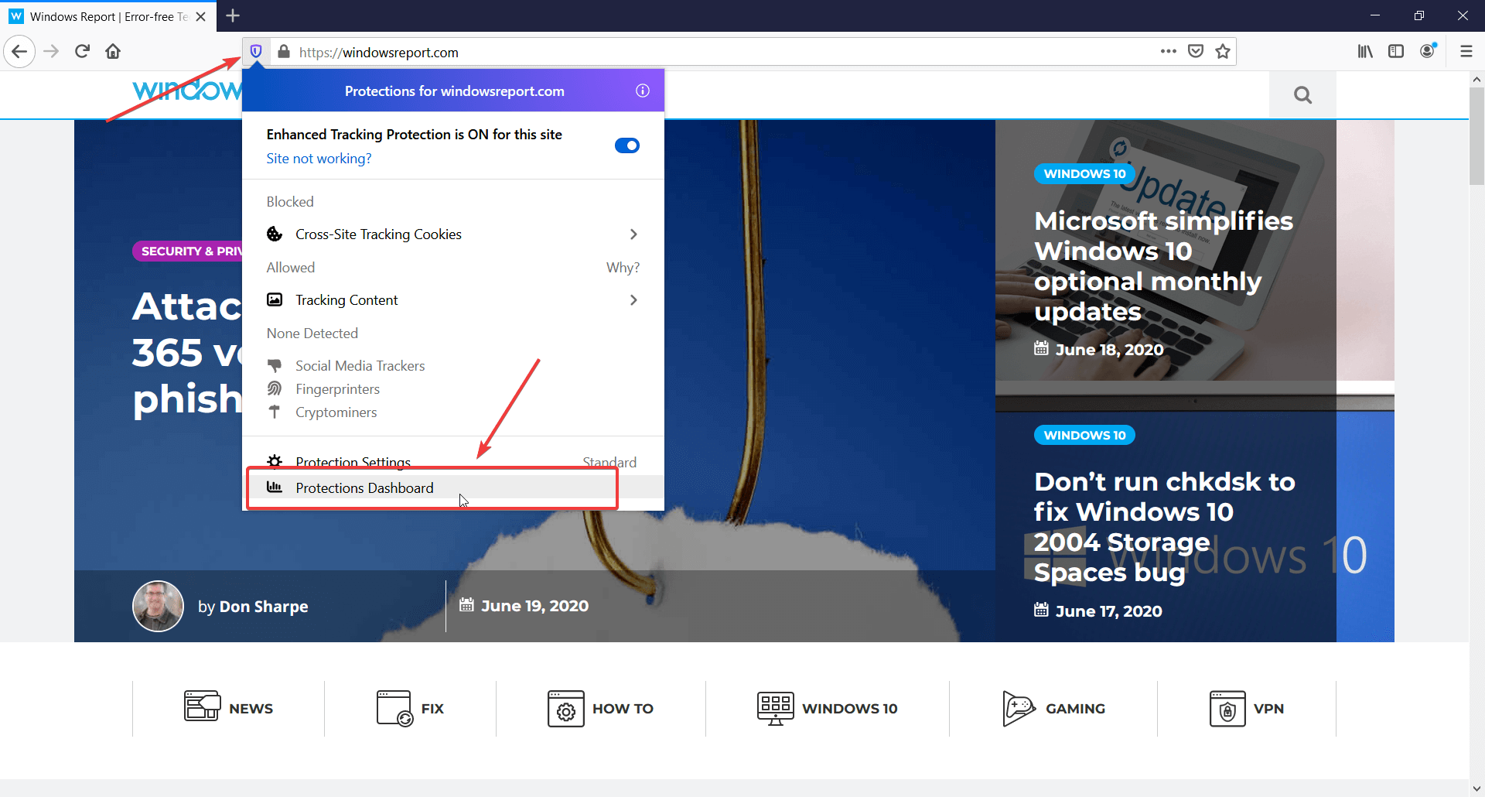
Task: Expand Cross-Site Tracking Cookies details
Action: click(453, 234)
